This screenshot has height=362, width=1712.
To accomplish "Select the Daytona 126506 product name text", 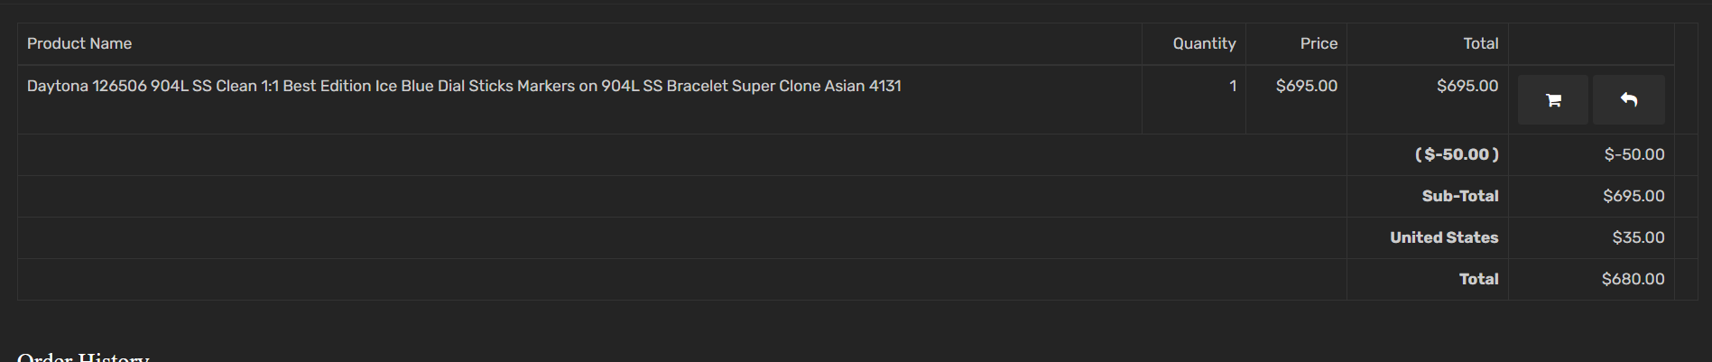I will 464,86.
